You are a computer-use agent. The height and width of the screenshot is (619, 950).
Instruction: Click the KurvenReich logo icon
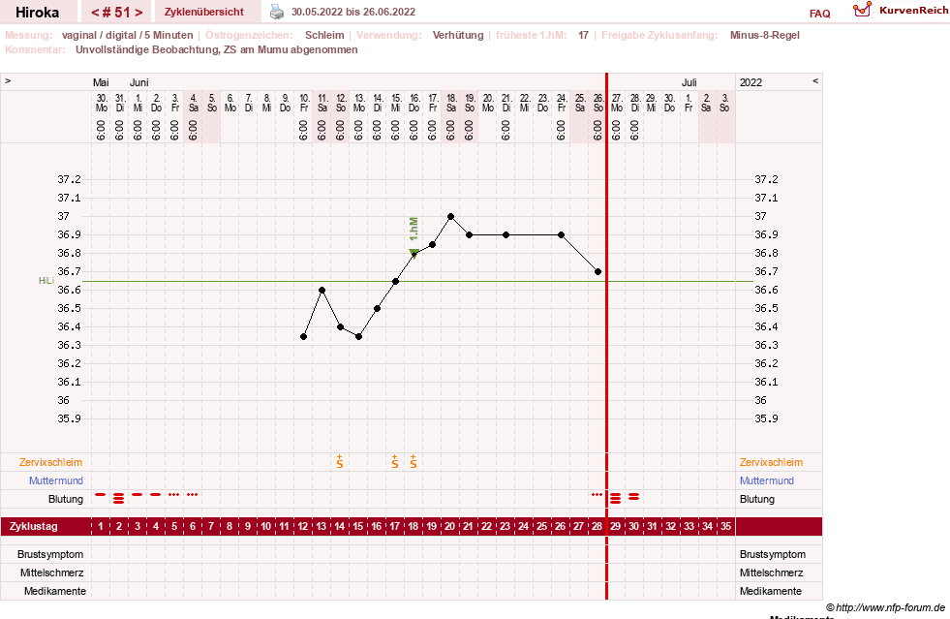click(x=862, y=10)
